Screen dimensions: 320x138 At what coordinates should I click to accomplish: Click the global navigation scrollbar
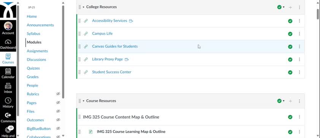[x=18, y=61]
